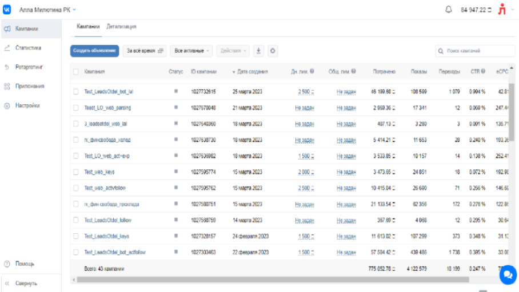Focus the Поиск кампаний search field
Image resolution: width=519 pixels, height=292 pixels.
pyautogui.click(x=476, y=51)
